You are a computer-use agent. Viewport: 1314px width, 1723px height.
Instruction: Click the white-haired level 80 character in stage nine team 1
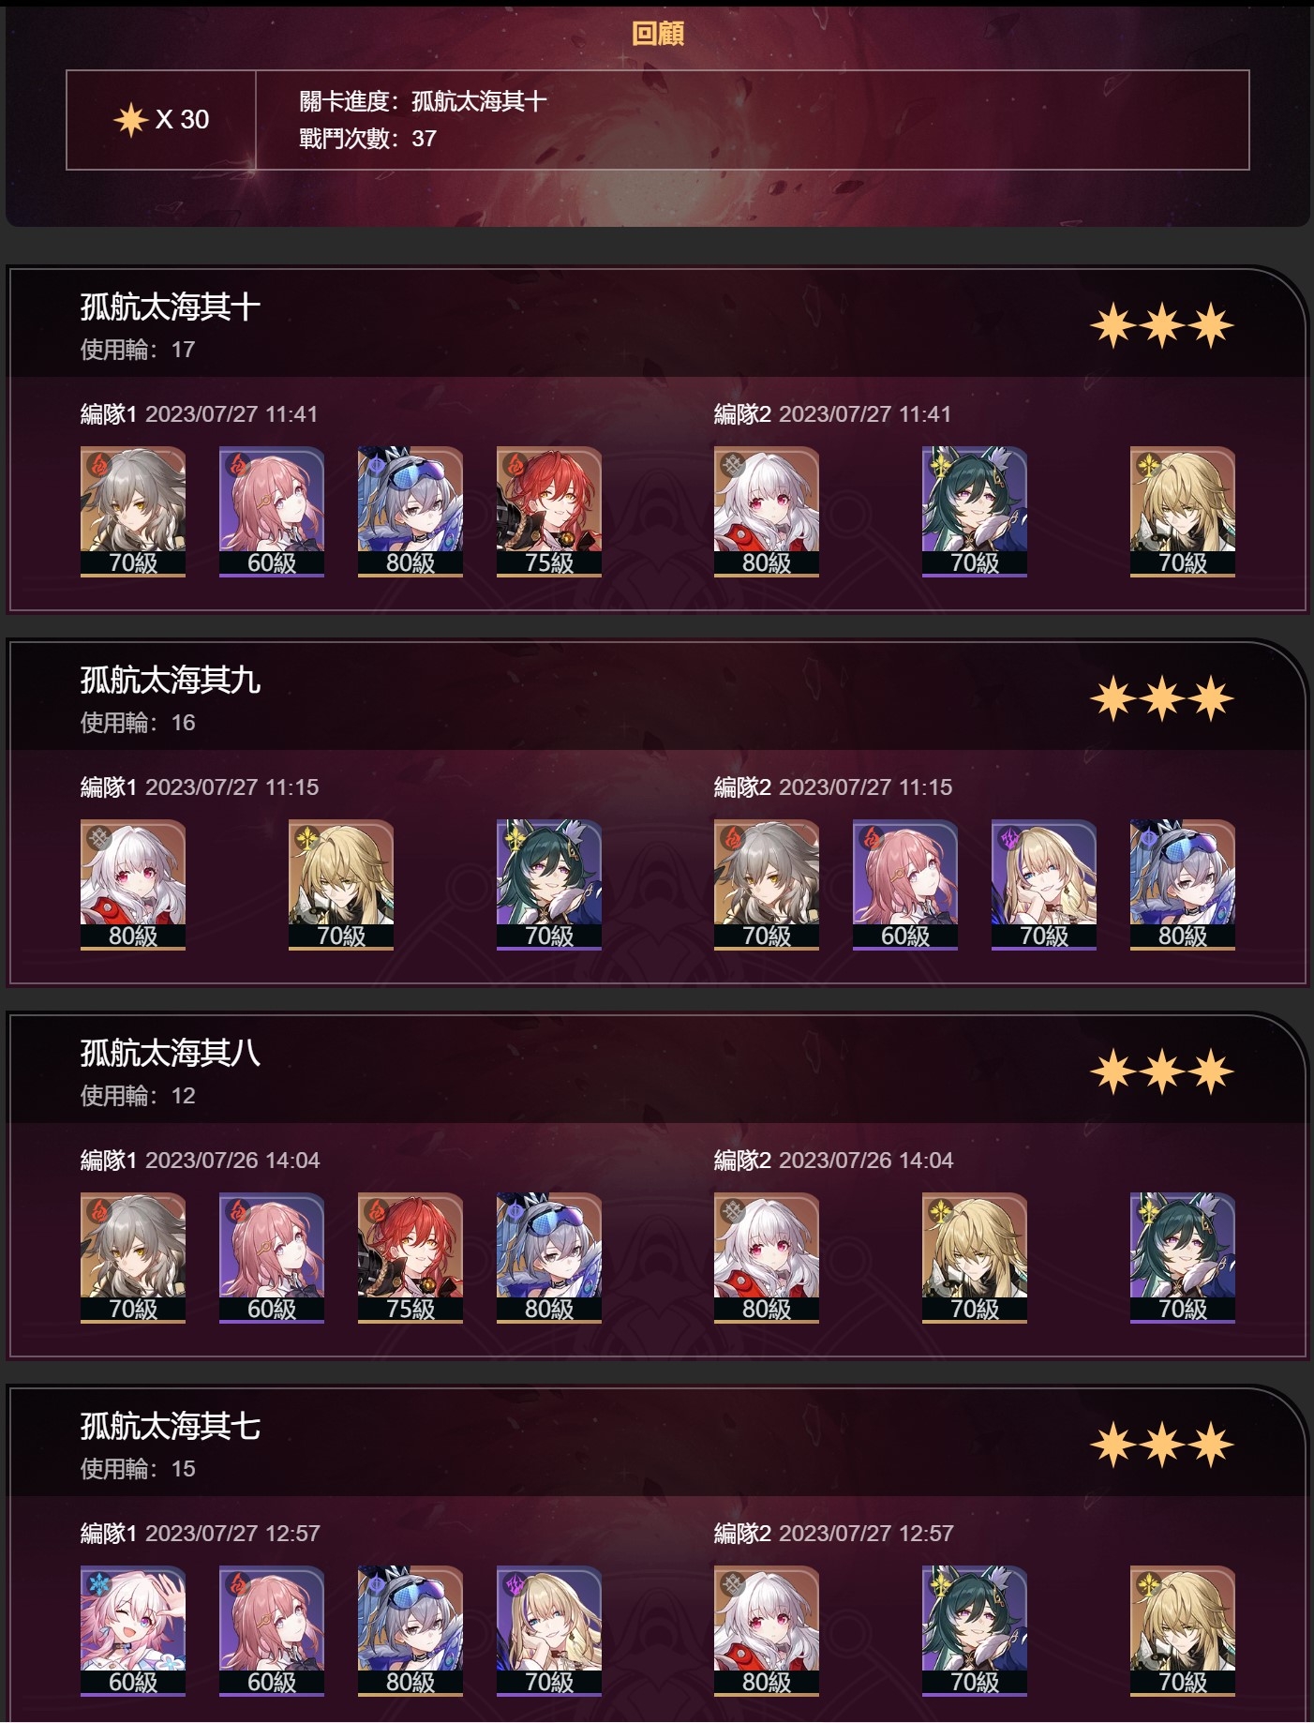(132, 885)
